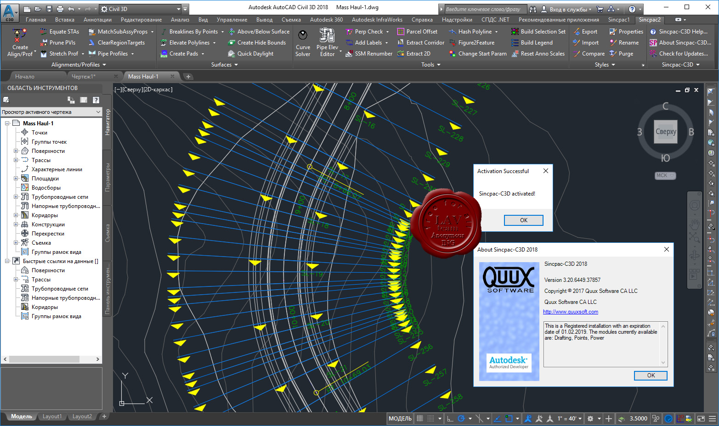The image size is (719, 426).
Task: Select the Parcel Offset tool
Action: (417, 32)
